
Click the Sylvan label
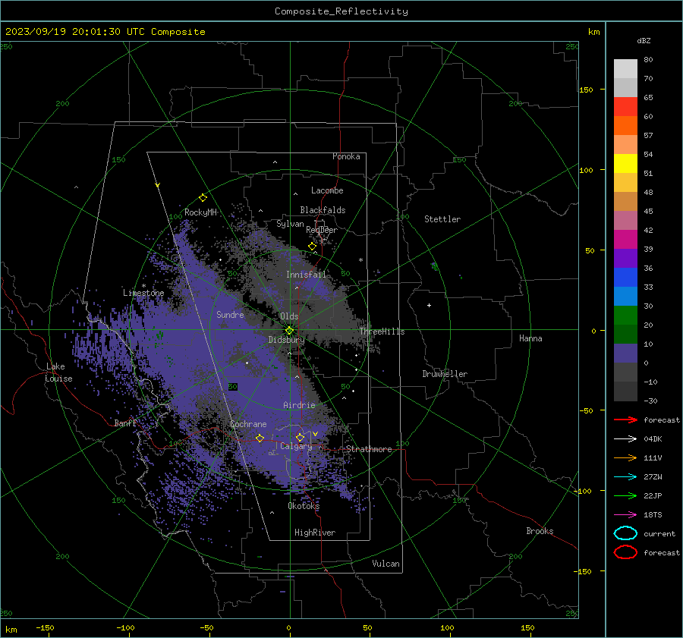click(290, 224)
